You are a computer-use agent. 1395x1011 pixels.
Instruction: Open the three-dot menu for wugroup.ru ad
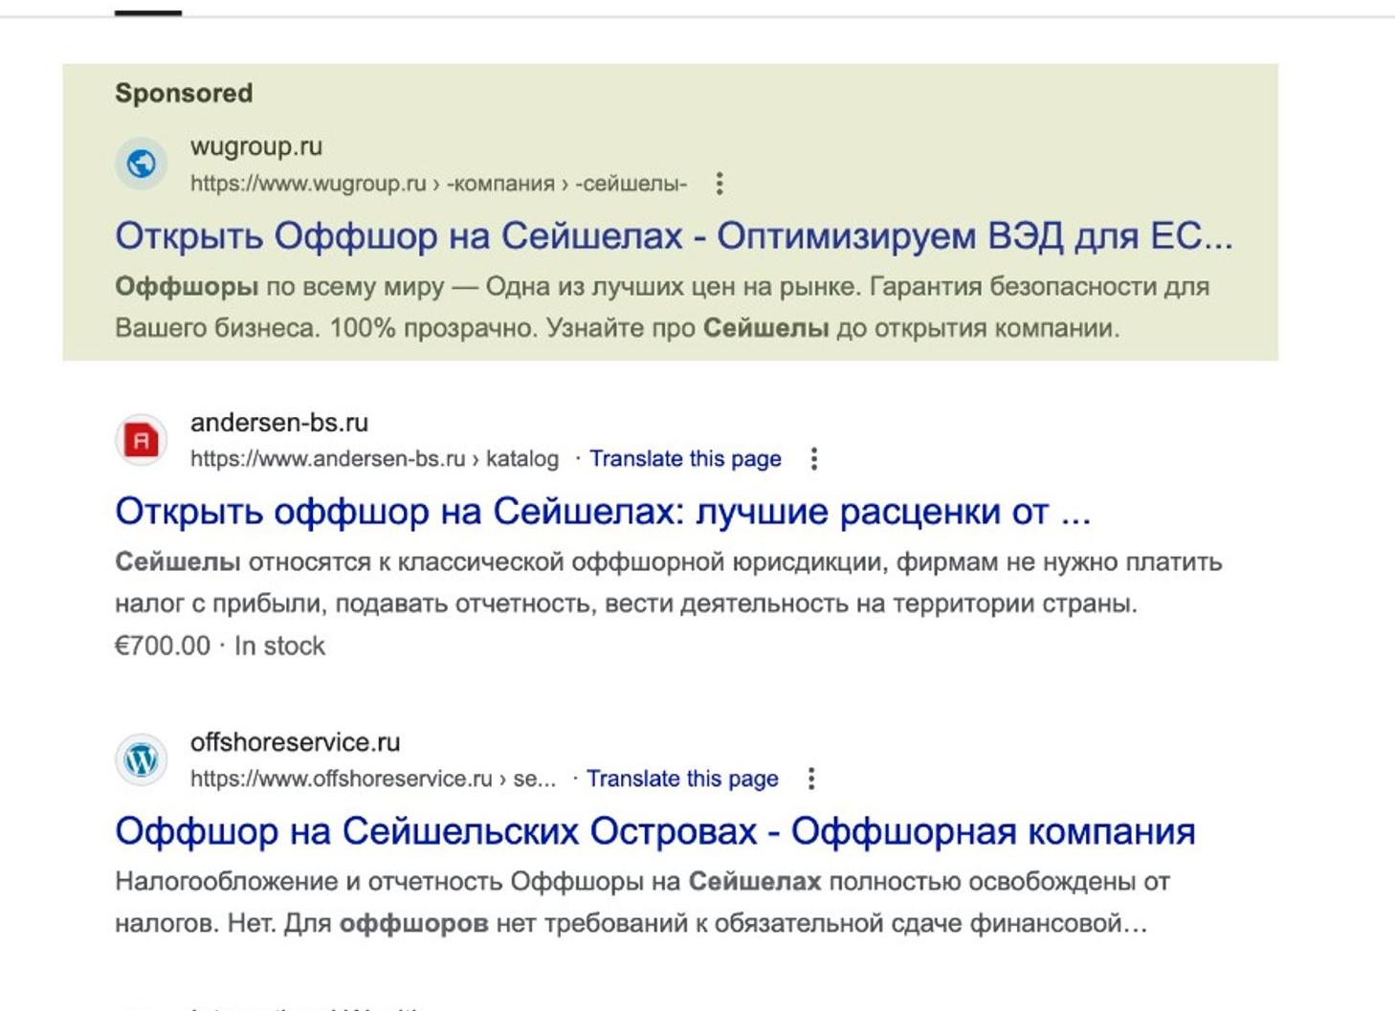coord(720,184)
